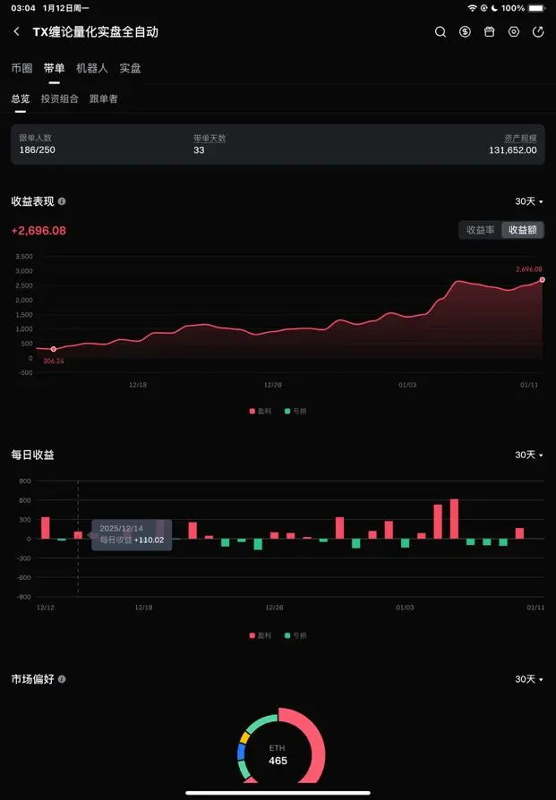Tap the home indicator bar
556x800 pixels.
point(278,793)
